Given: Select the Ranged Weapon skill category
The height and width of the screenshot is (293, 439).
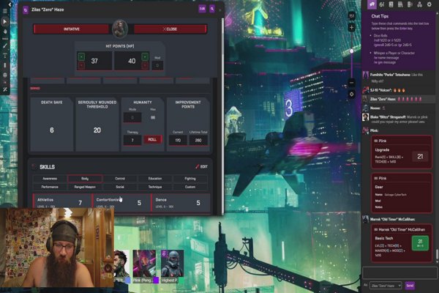Looking at the screenshot, I should (85, 187).
